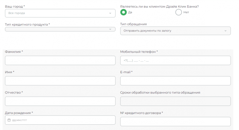Click the '№ кредитного договора' input
The height and width of the screenshot is (130, 239).
click(x=175, y=121)
